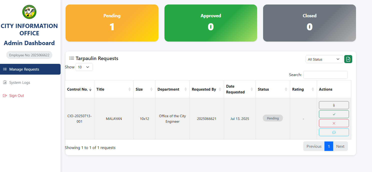Click the System Logs clipboard icon
Viewport: 372px width, 172px height.
click(x=5, y=82)
